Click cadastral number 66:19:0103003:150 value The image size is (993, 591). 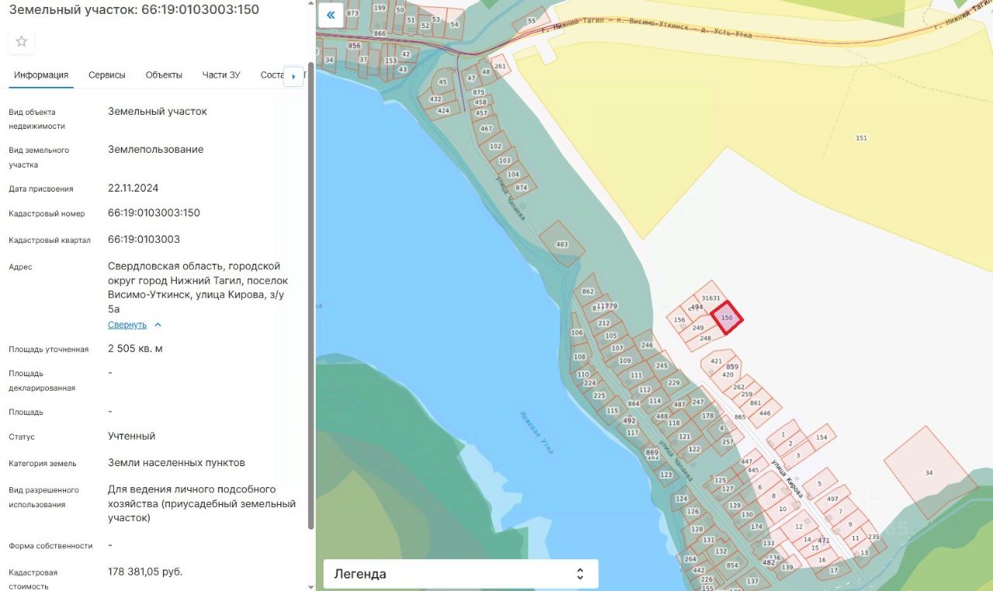pyautogui.click(x=154, y=213)
